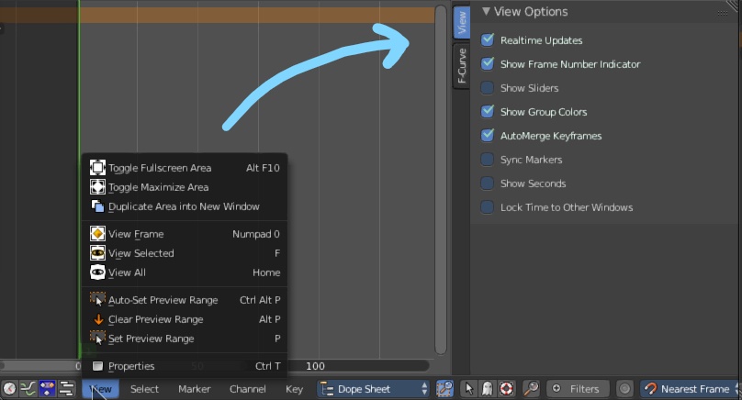This screenshot has width=742, height=400.
Task: Click the Duplicate Area into New Window icon
Action: (97, 206)
